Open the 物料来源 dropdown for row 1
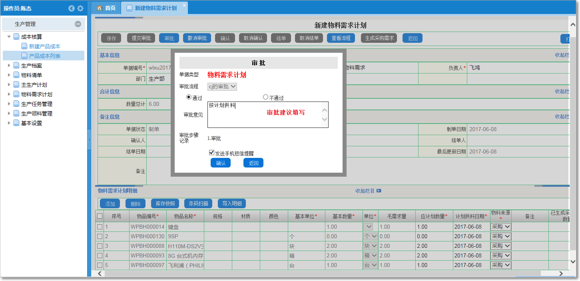Viewport: 580px width, 281px height. pos(500,227)
